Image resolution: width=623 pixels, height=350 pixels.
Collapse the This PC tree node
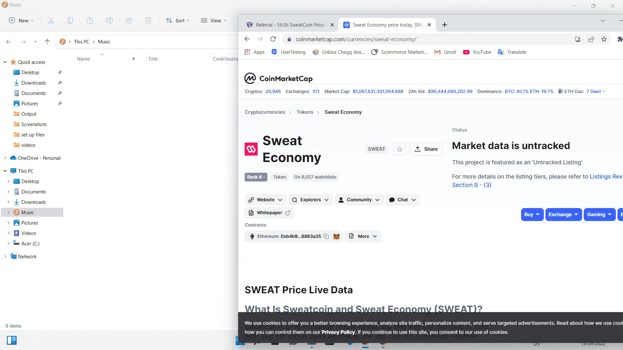(x=5, y=171)
